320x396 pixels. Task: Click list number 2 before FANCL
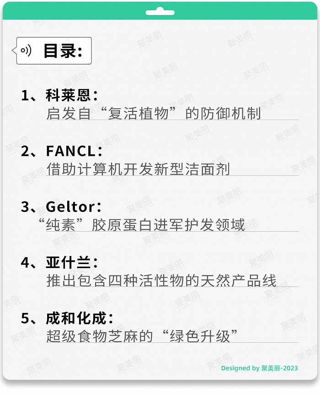pyautogui.click(x=26, y=151)
